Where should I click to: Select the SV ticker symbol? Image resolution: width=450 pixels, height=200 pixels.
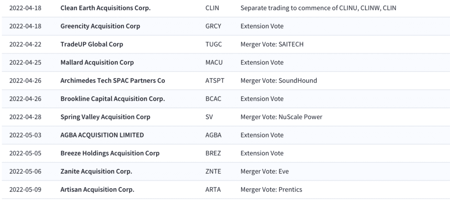pyautogui.click(x=209, y=117)
